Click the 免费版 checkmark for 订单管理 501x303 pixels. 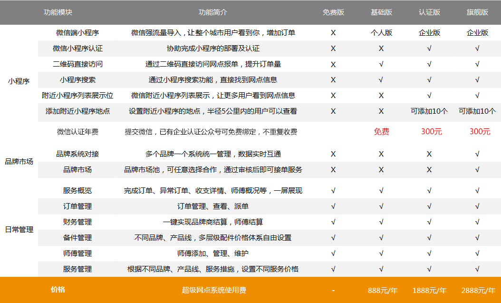pyautogui.click(x=333, y=206)
